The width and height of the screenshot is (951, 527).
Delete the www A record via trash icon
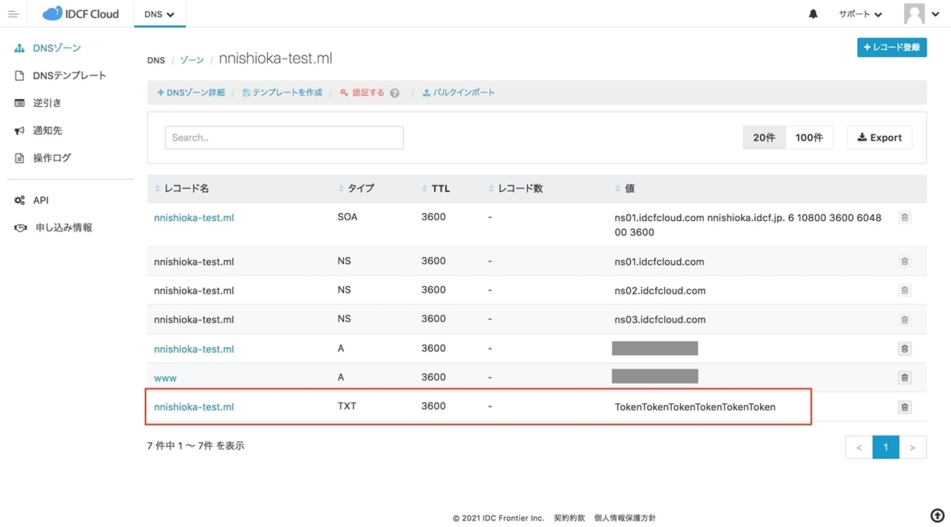pyautogui.click(x=904, y=378)
